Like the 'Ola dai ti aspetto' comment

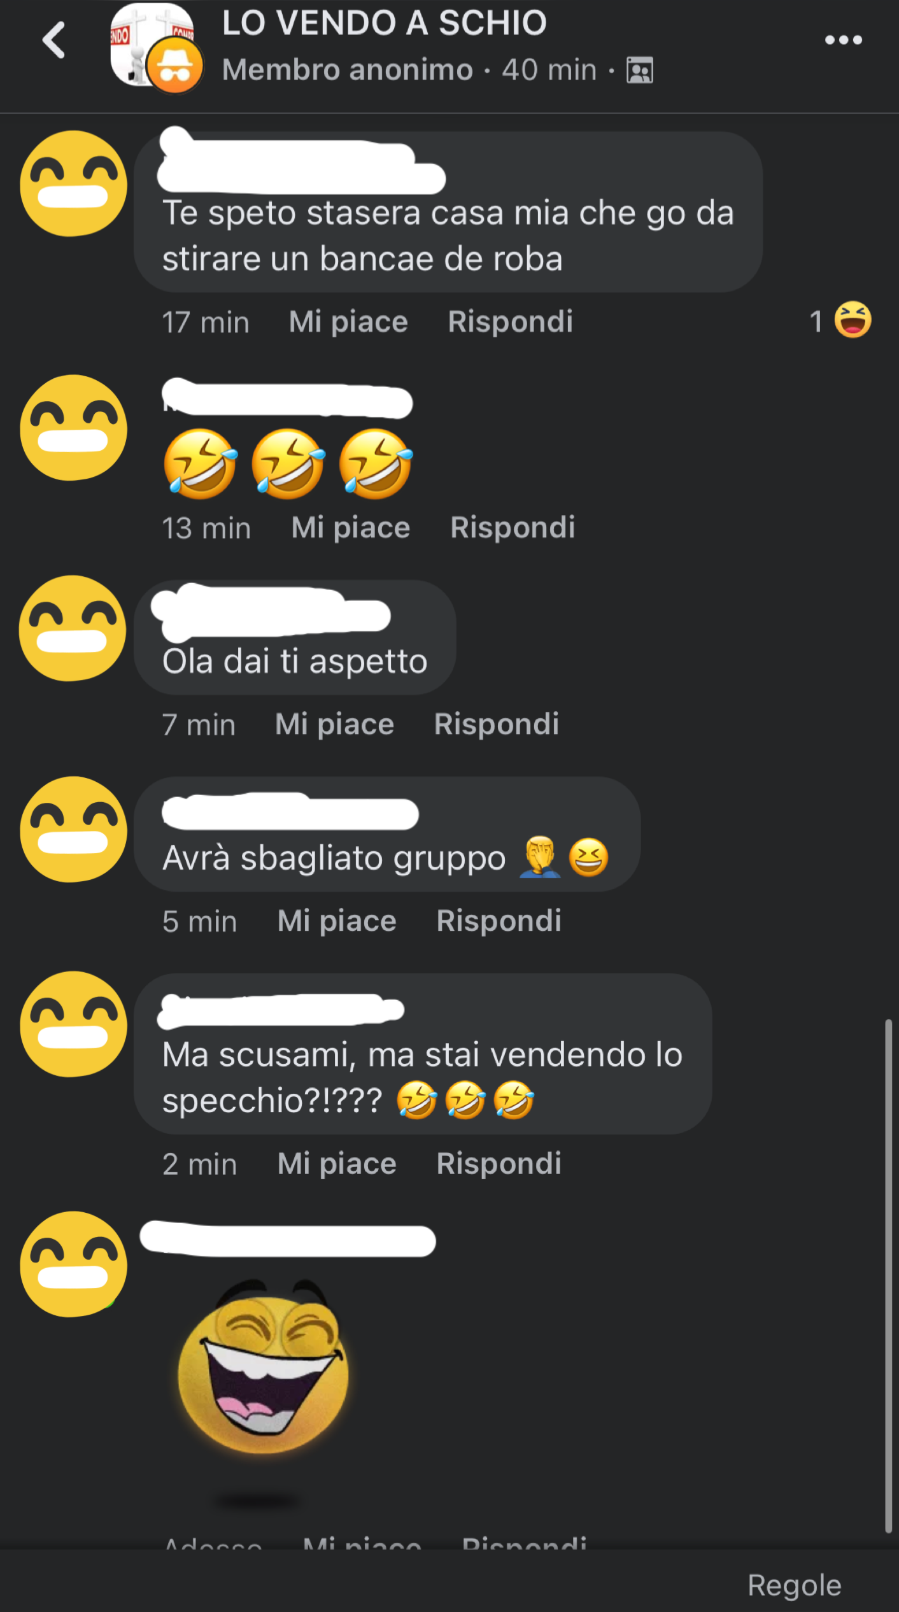334,725
